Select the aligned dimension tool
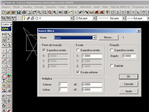The image size is (149, 112). (x=9, y=35)
